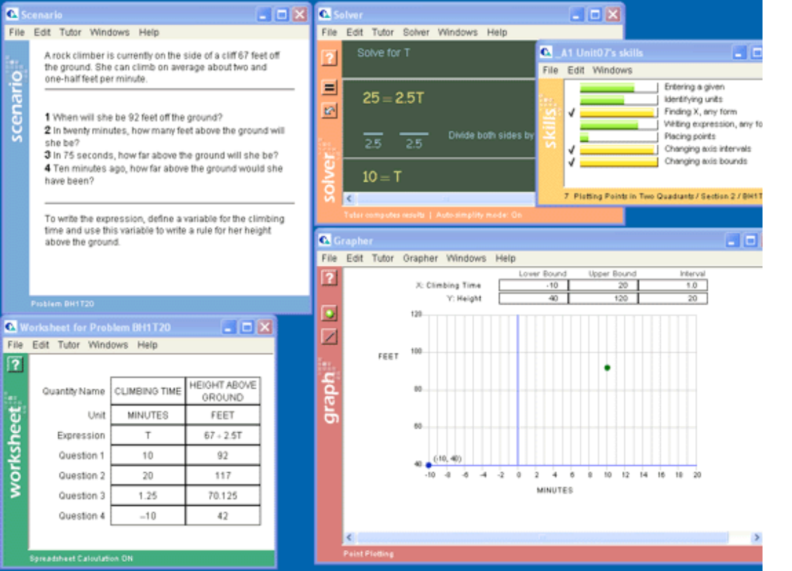
Task: Click the help question mark icon in Worksheet
Action: [15, 364]
